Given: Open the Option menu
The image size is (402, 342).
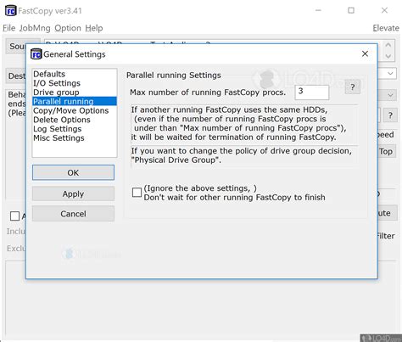Looking at the screenshot, I should [68, 28].
